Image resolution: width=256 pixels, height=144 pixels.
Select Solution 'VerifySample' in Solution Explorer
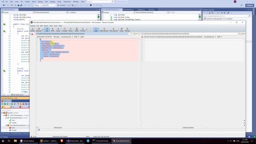pos(218,19)
